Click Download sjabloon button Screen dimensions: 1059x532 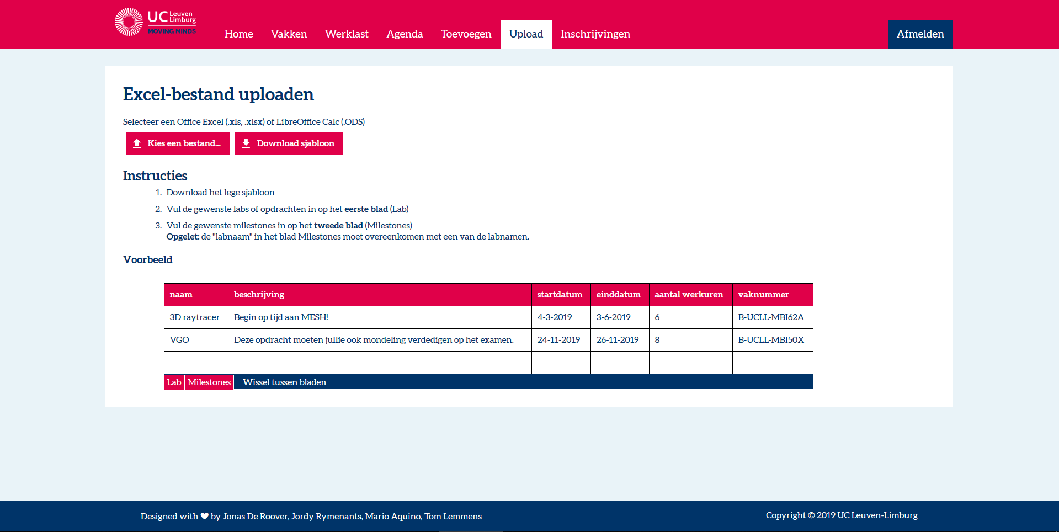pos(289,143)
